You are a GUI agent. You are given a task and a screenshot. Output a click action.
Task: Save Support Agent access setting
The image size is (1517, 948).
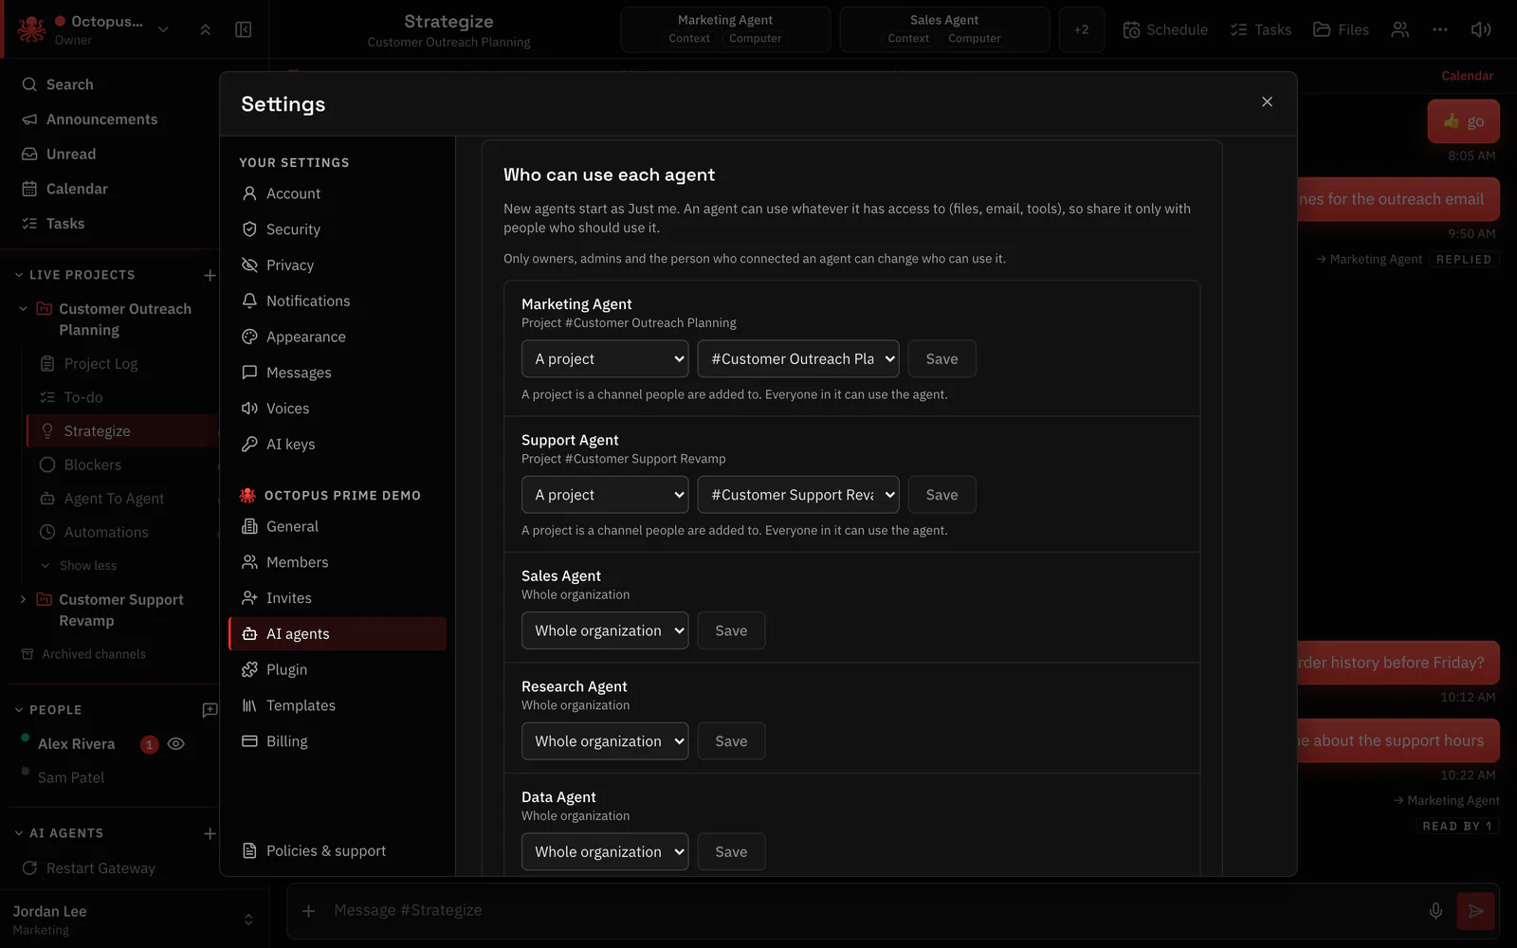pos(941,495)
